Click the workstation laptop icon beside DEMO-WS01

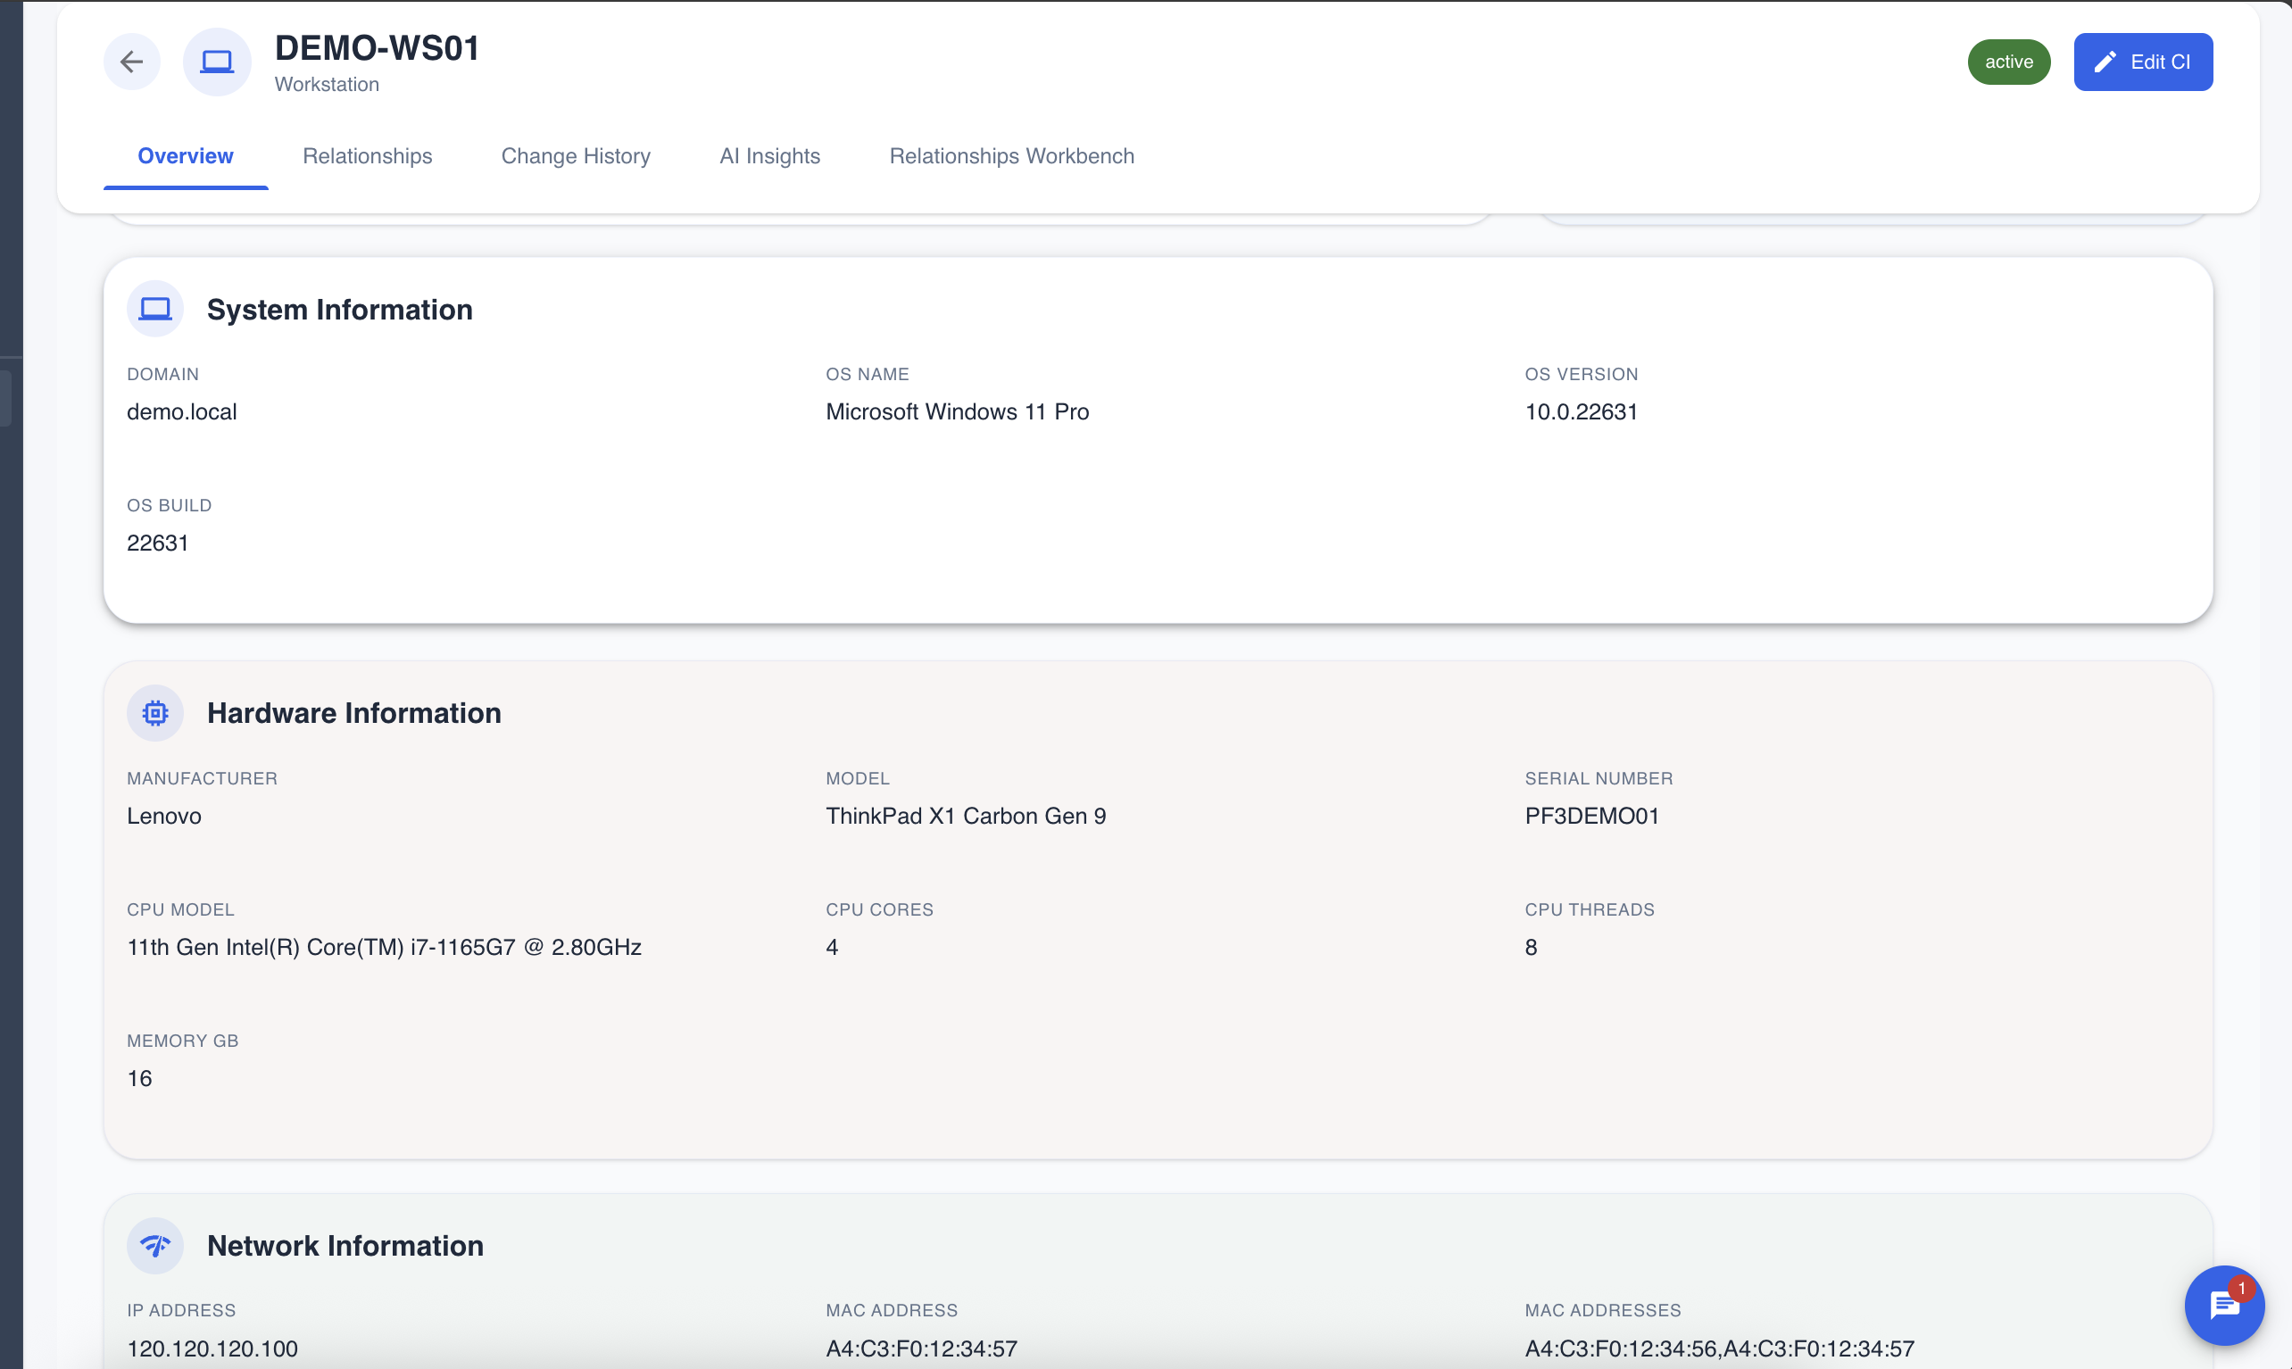point(217,62)
